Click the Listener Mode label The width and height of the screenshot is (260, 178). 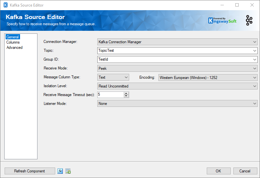[55, 104]
